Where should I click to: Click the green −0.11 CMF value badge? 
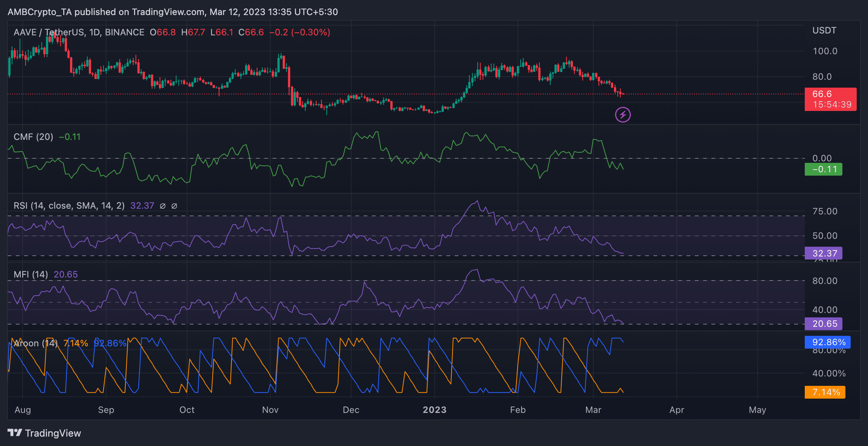tap(823, 169)
